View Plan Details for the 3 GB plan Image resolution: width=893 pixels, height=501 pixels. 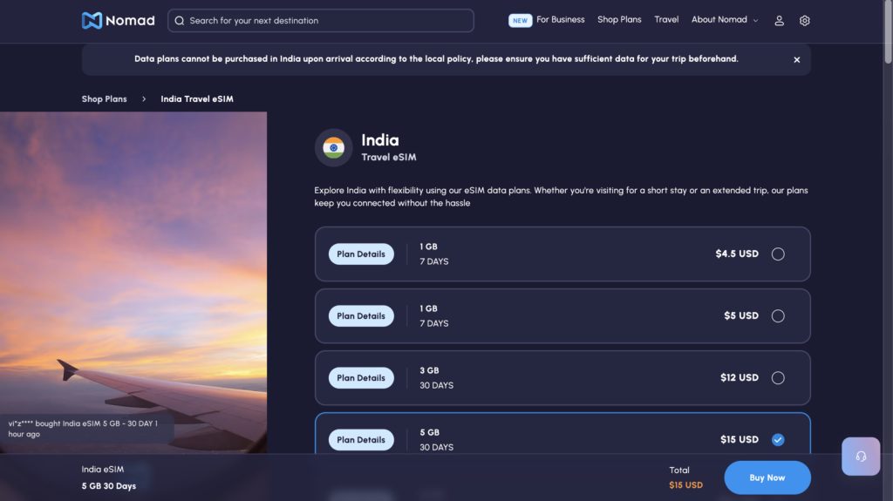(361, 378)
